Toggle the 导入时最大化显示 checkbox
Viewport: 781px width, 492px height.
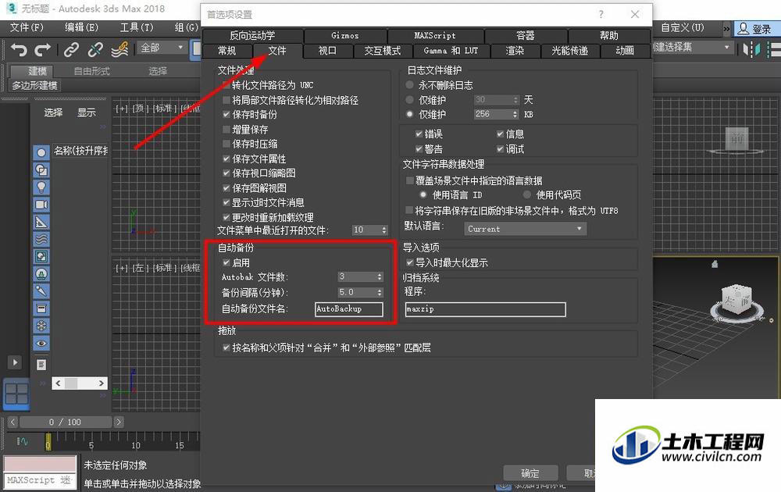(x=410, y=262)
